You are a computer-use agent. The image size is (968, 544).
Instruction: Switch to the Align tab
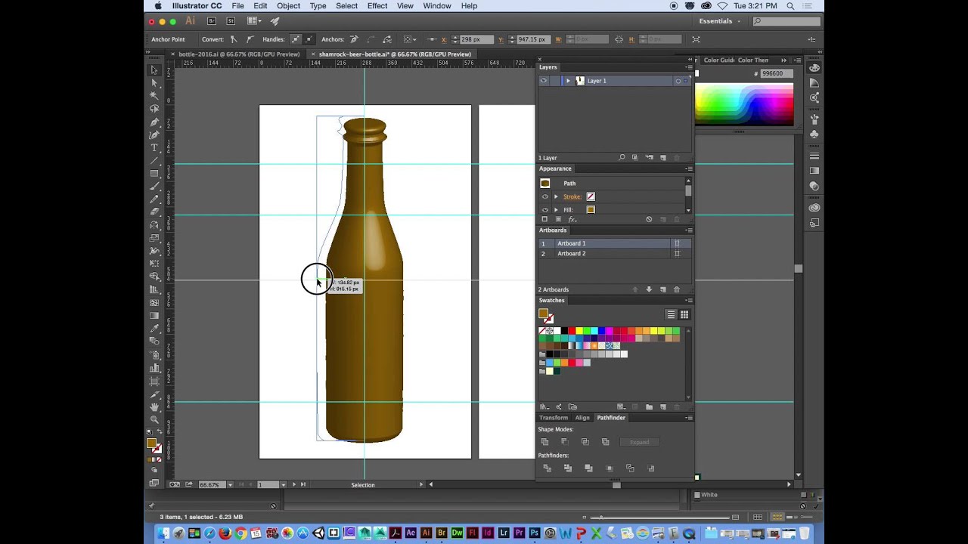pyautogui.click(x=582, y=418)
